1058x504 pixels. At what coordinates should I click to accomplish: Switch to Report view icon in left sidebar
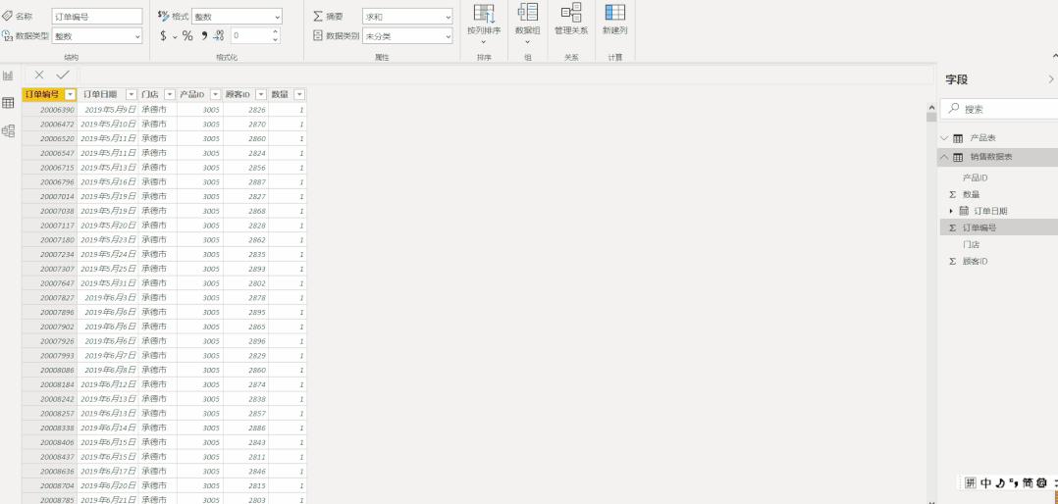tap(8, 76)
